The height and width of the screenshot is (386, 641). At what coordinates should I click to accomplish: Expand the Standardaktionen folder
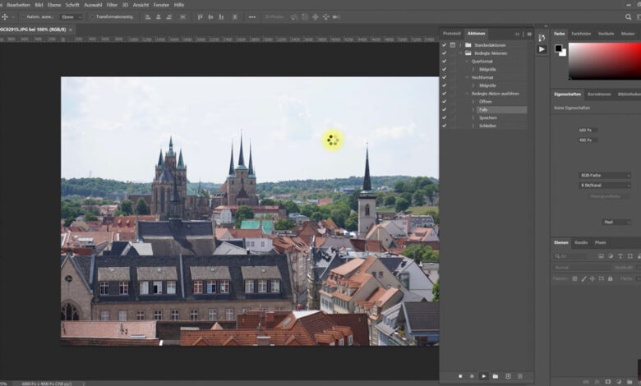click(461, 45)
